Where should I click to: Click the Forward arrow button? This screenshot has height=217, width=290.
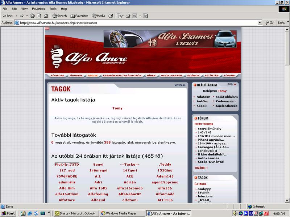(x=22, y=16)
